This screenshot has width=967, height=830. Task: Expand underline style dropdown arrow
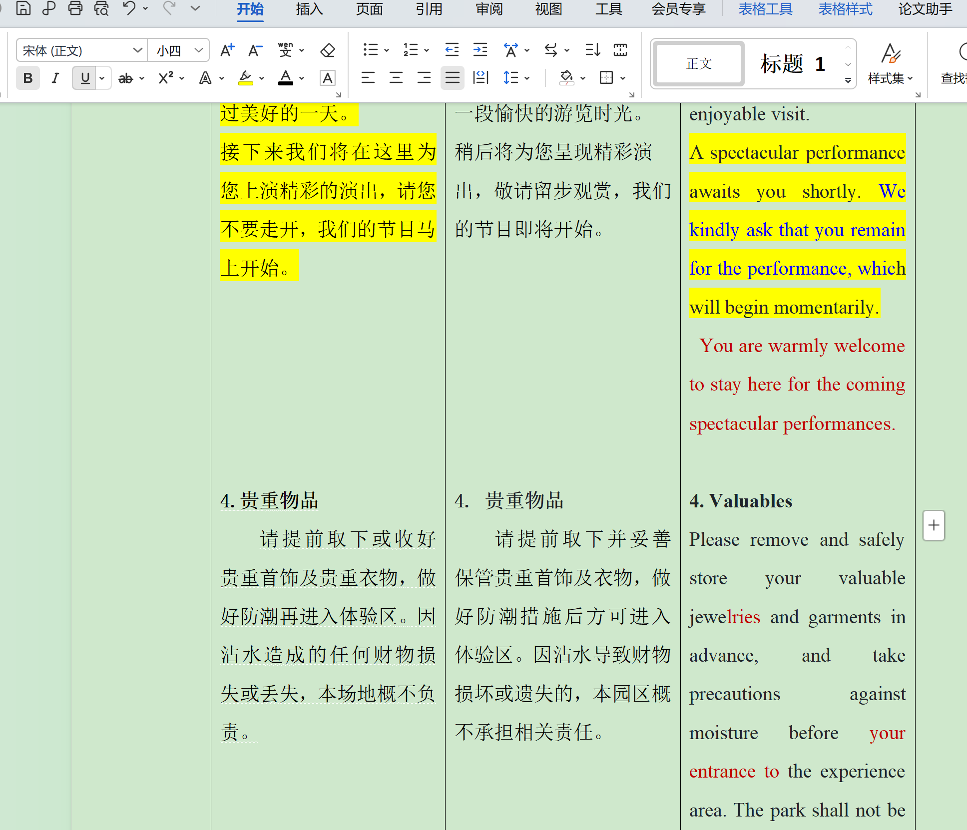[x=102, y=78]
